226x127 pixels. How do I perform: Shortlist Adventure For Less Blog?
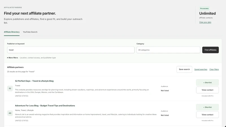click(207, 107)
